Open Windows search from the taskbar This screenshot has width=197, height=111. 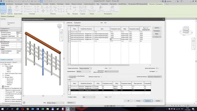click(x=7, y=109)
